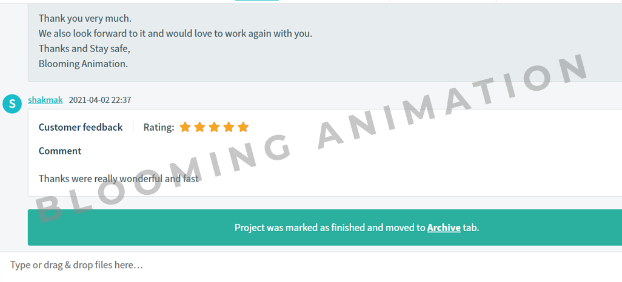The height and width of the screenshot is (282, 622).
Task: Click the 'Project was marked as finished' banner text
Action: (329, 228)
